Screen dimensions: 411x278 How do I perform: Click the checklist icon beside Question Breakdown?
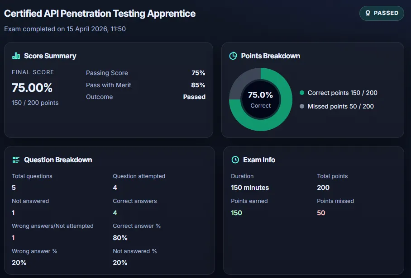pos(16,160)
